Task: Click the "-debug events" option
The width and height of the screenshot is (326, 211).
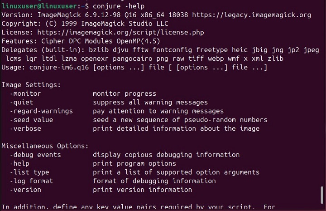Action: pyautogui.click(x=35, y=155)
